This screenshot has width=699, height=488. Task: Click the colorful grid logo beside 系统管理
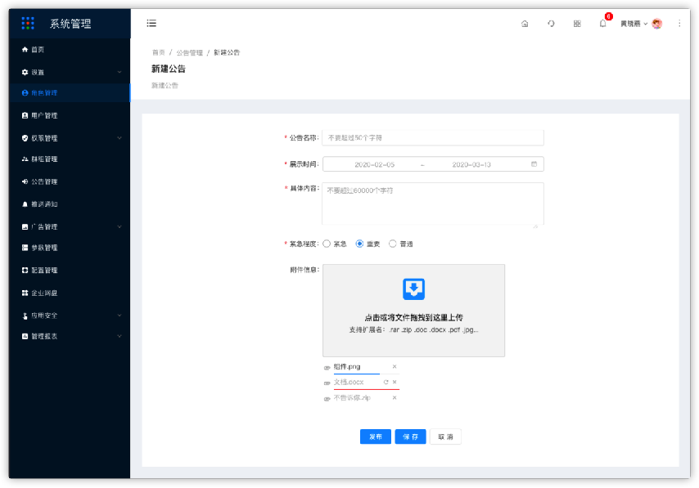[28, 23]
